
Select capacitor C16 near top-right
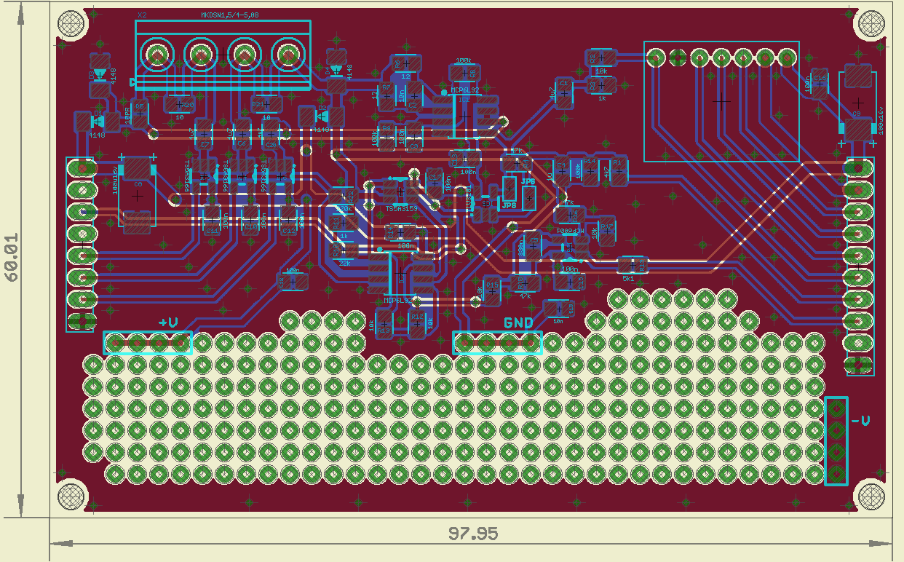[x=820, y=85]
